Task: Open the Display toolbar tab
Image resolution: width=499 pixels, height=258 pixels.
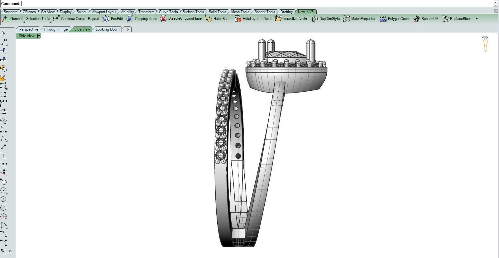Action: (x=65, y=12)
